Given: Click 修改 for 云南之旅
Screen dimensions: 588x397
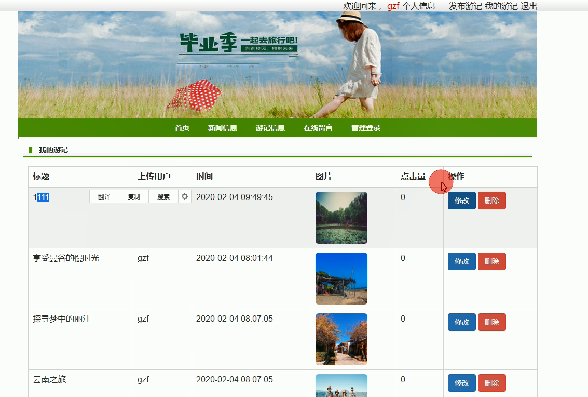Looking at the screenshot, I should coord(461,383).
